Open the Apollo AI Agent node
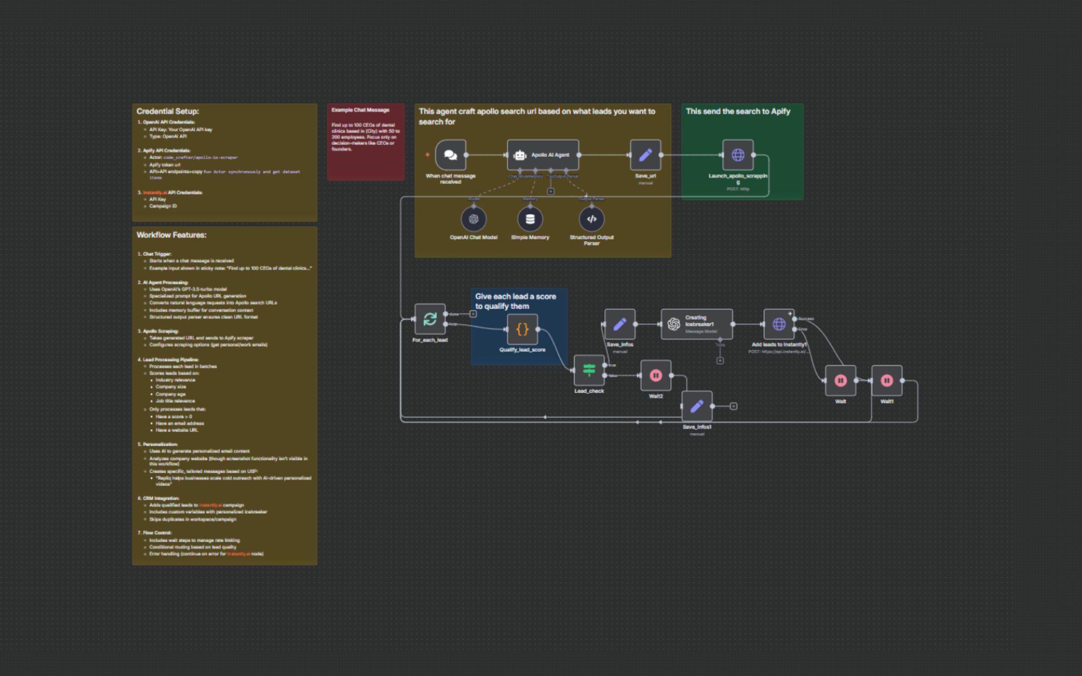 pyautogui.click(x=543, y=155)
